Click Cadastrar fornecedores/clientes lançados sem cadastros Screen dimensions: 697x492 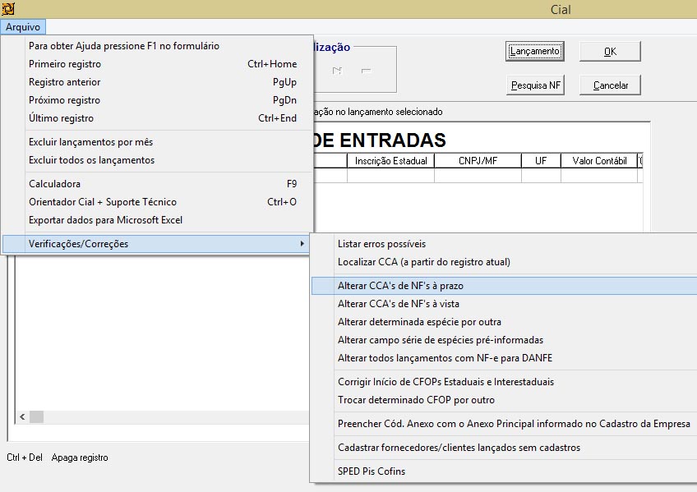459,448
